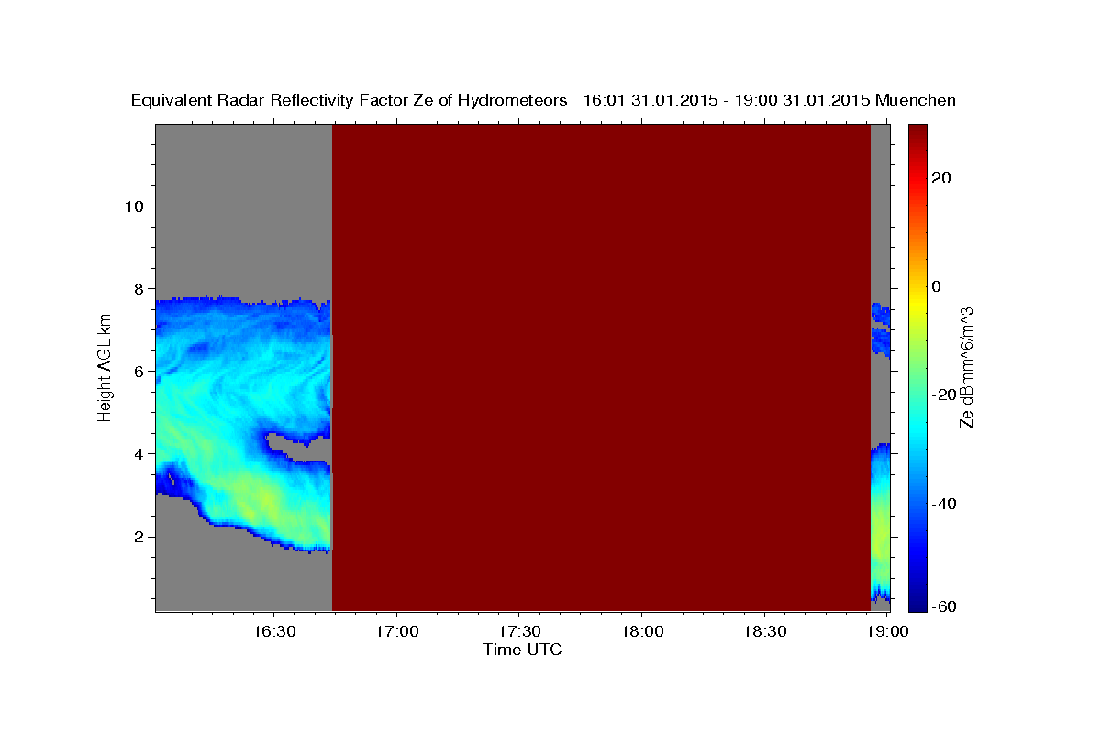1101x734 pixels.
Task: Click the colorbar value -60
Action: pyautogui.click(x=943, y=606)
